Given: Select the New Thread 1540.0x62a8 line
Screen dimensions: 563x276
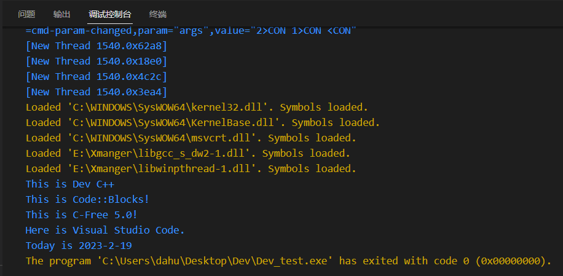Looking at the screenshot, I should [x=96, y=46].
